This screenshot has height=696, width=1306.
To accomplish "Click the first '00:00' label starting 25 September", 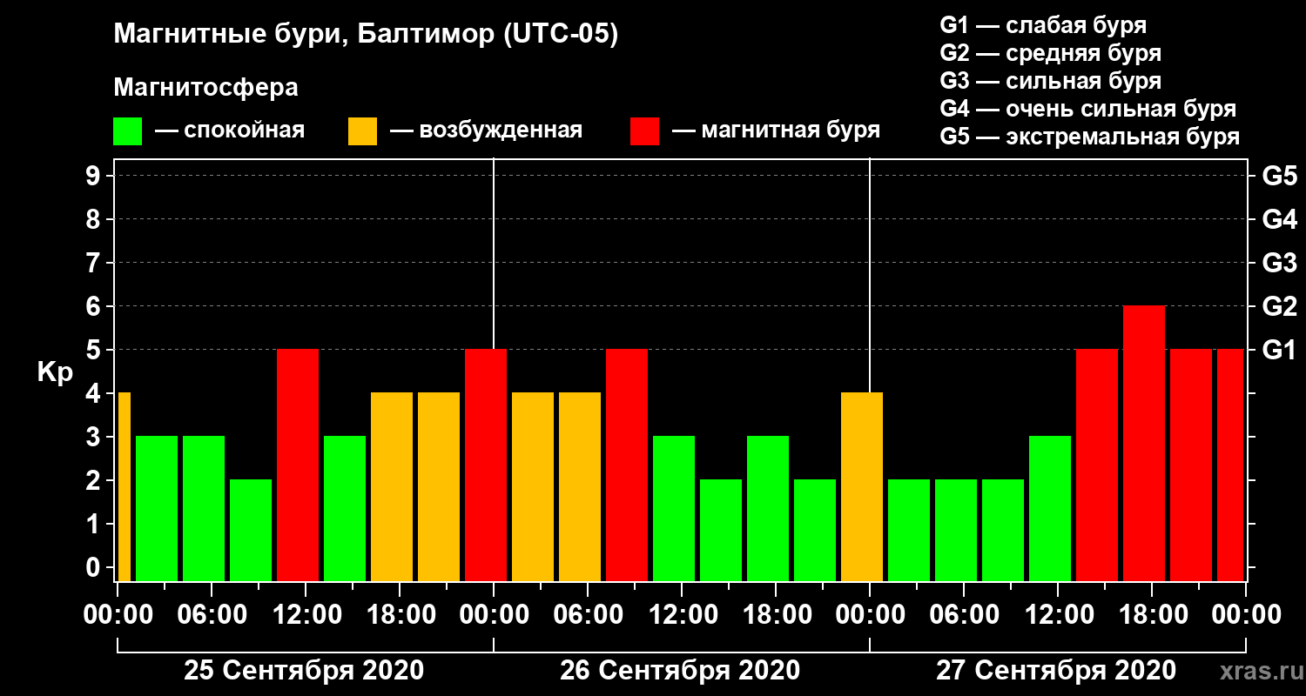I will [x=118, y=614].
